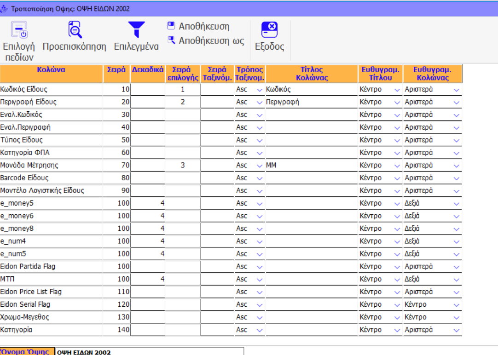This screenshot has width=498, height=355.
Task: Click the Επιλεγμένα funnel filter icon
Action: point(136,30)
